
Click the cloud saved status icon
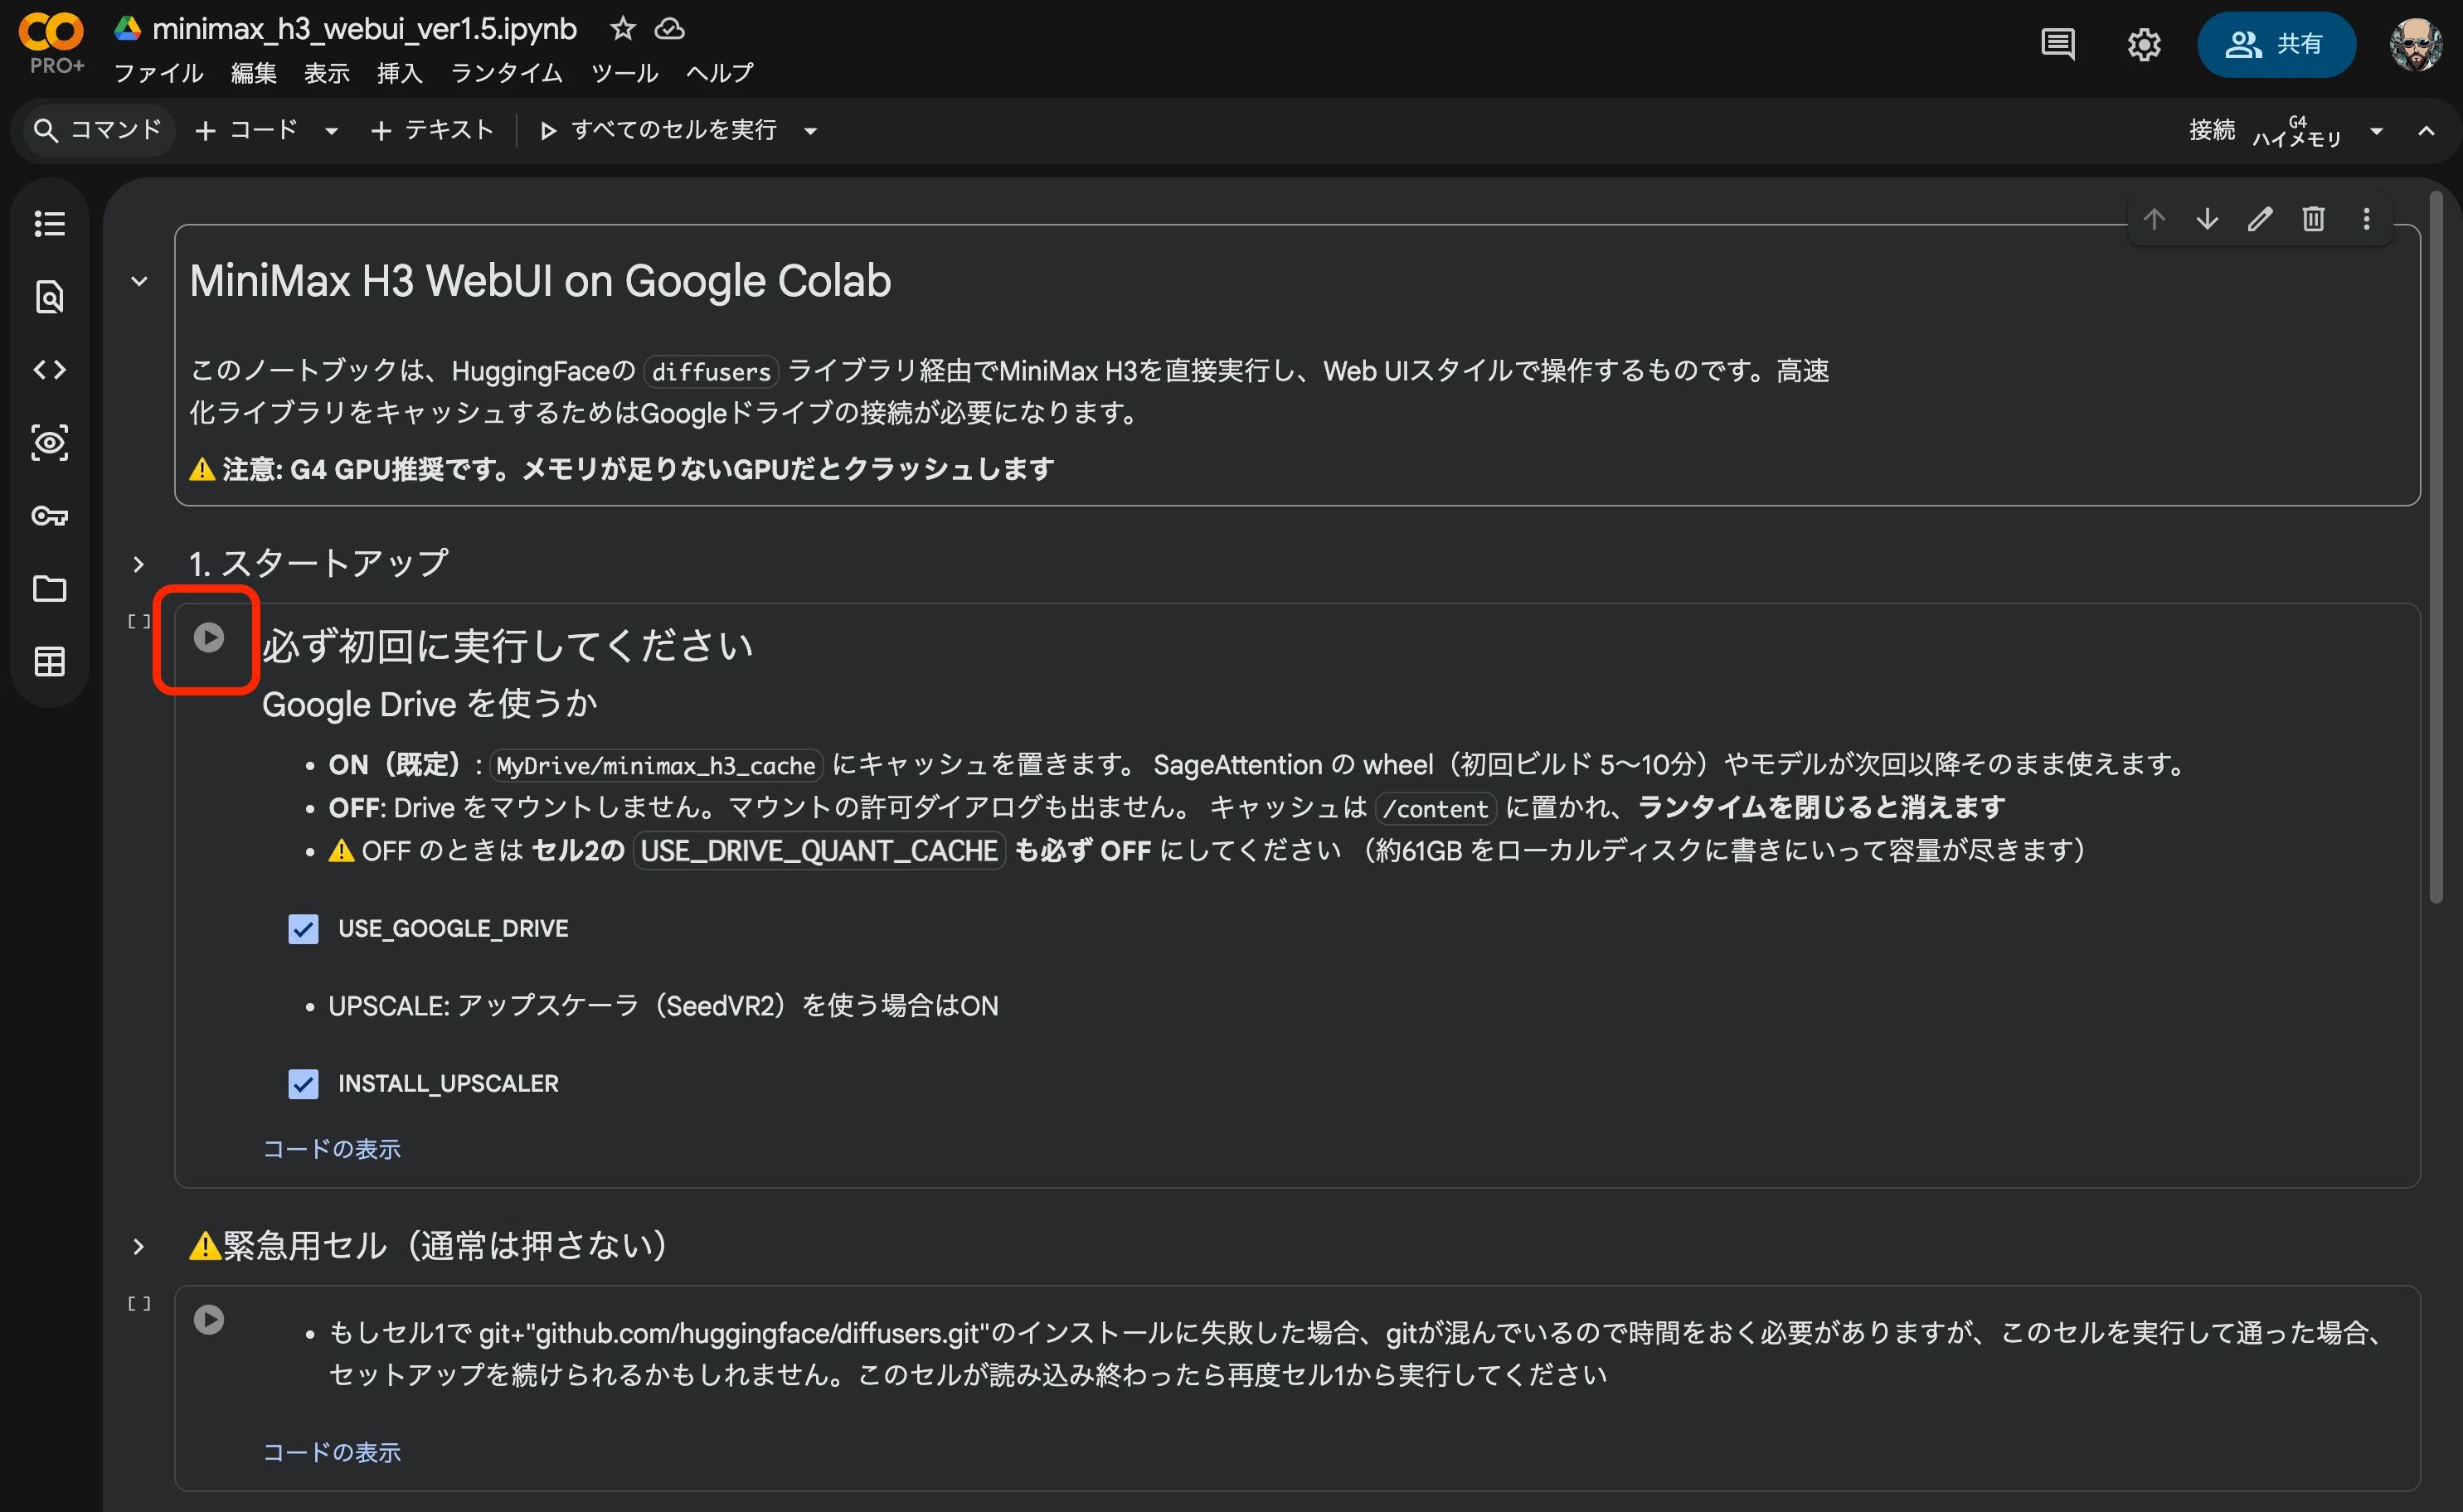[669, 28]
